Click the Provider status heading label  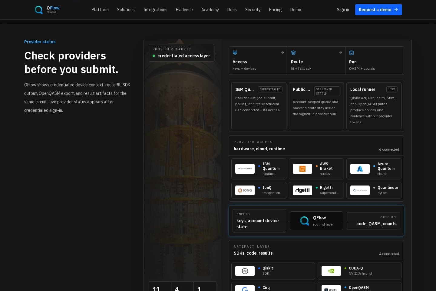[40, 42]
